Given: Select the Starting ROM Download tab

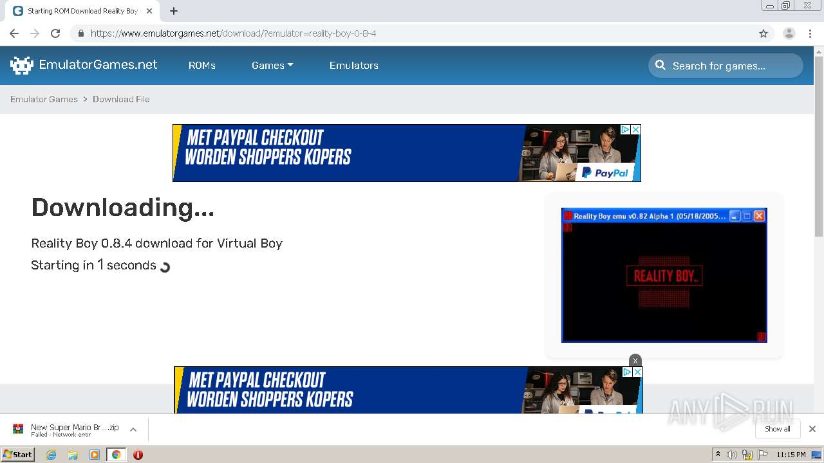Looking at the screenshot, I should [x=82, y=11].
